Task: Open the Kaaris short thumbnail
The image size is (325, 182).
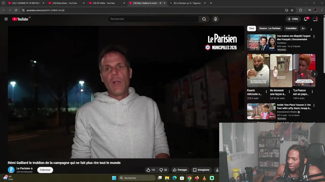Action: pyautogui.click(x=258, y=71)
